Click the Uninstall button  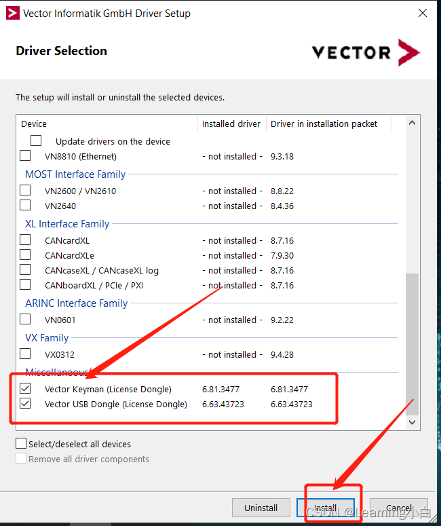[x=261, y=508]
